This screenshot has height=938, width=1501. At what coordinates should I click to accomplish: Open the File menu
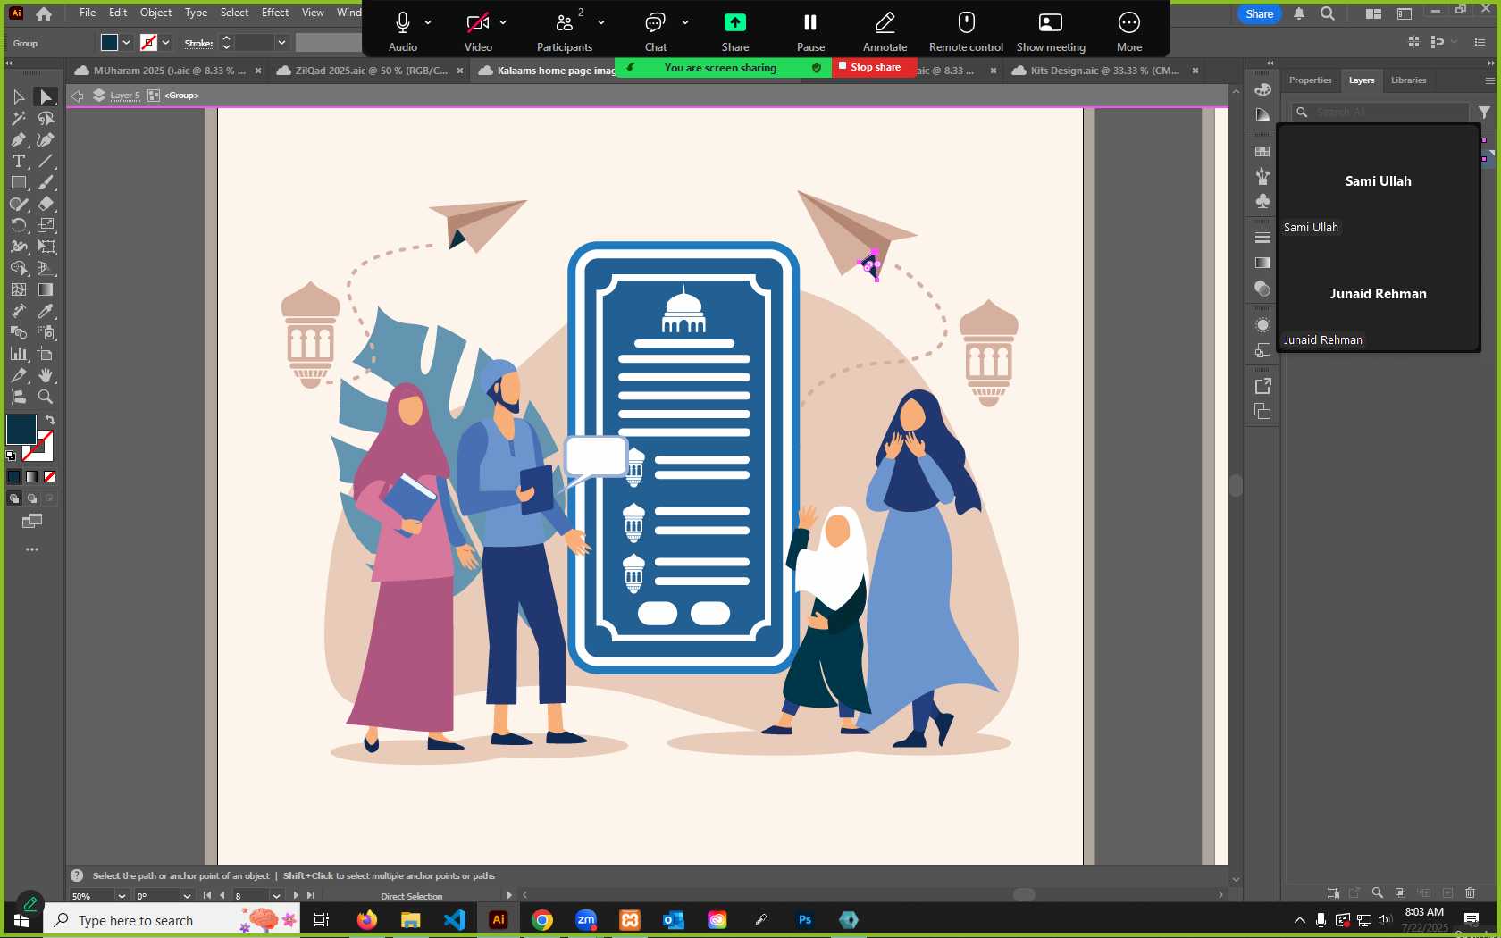click(x=88, y=13)
